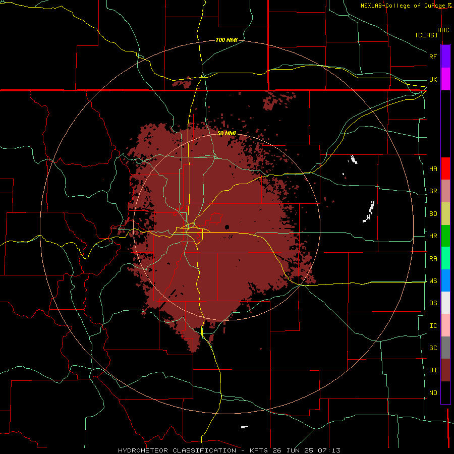Click the Hydrometeor Classification KFTG timestamp caption
The width and height of the screenshot is (454, 454).
pyautogui.click(x=229, y=450)
